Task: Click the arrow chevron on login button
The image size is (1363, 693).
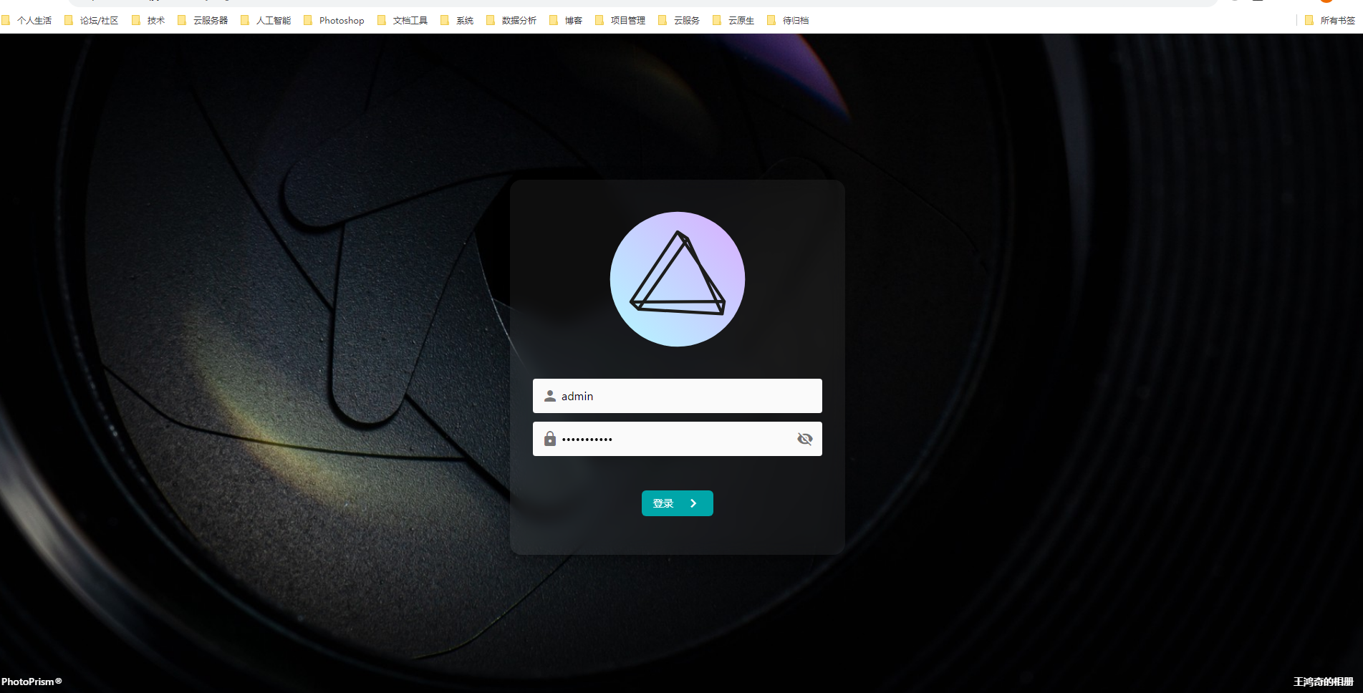Action: click(693, 503)
